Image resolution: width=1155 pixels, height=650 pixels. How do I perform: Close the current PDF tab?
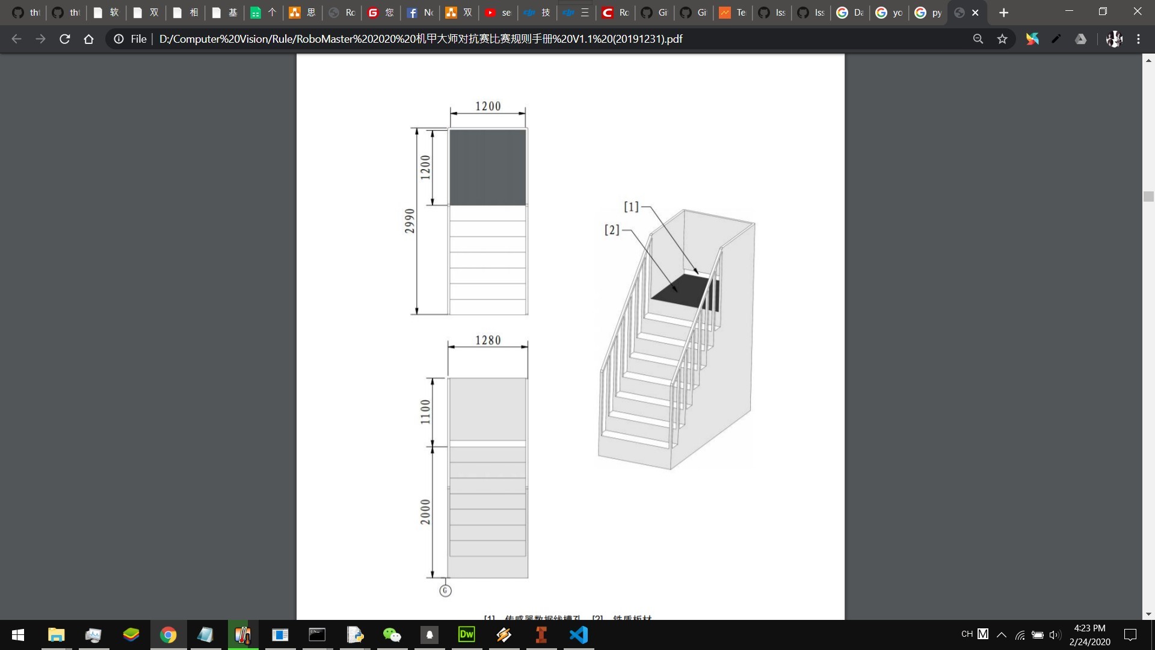975,13
